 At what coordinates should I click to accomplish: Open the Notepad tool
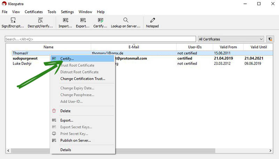point(152,23)
